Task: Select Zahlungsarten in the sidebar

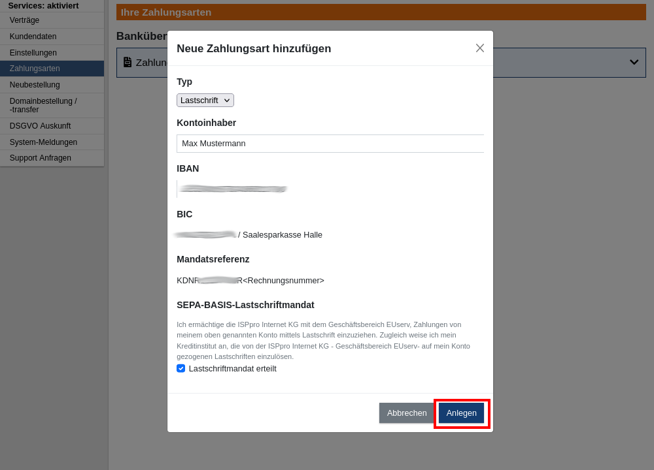Action: pos(52,69)
